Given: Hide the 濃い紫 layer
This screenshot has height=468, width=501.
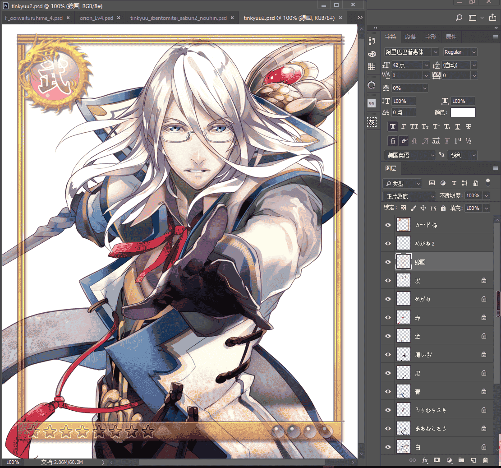Looking at the screenshot, I should pyautogui.click(x=388, y=355).
